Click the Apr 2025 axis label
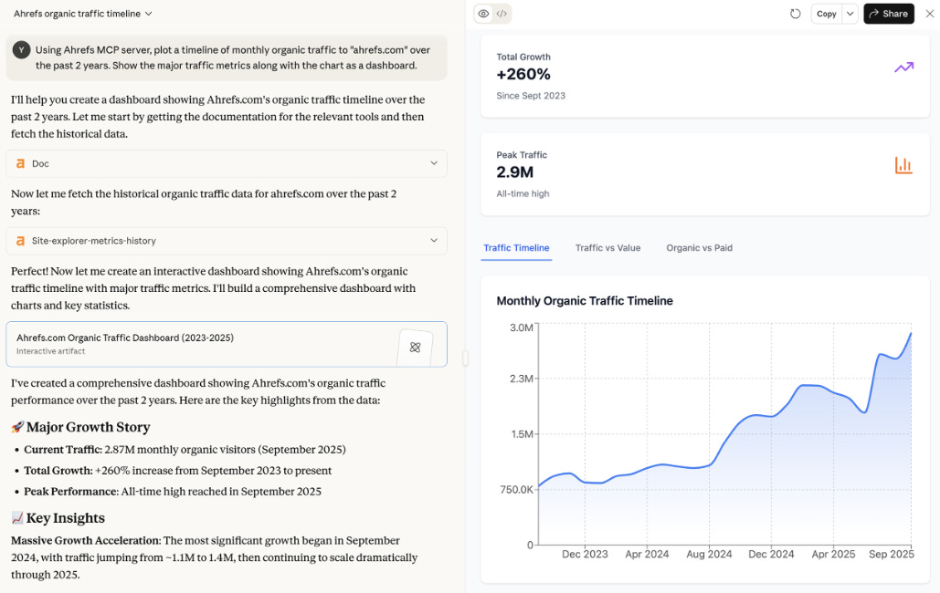The width and height of the screenshot is (940, 593). click(833, 555)
